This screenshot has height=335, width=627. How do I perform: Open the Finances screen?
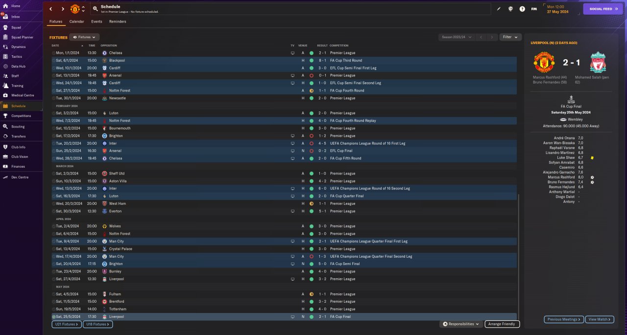(18, 166)
